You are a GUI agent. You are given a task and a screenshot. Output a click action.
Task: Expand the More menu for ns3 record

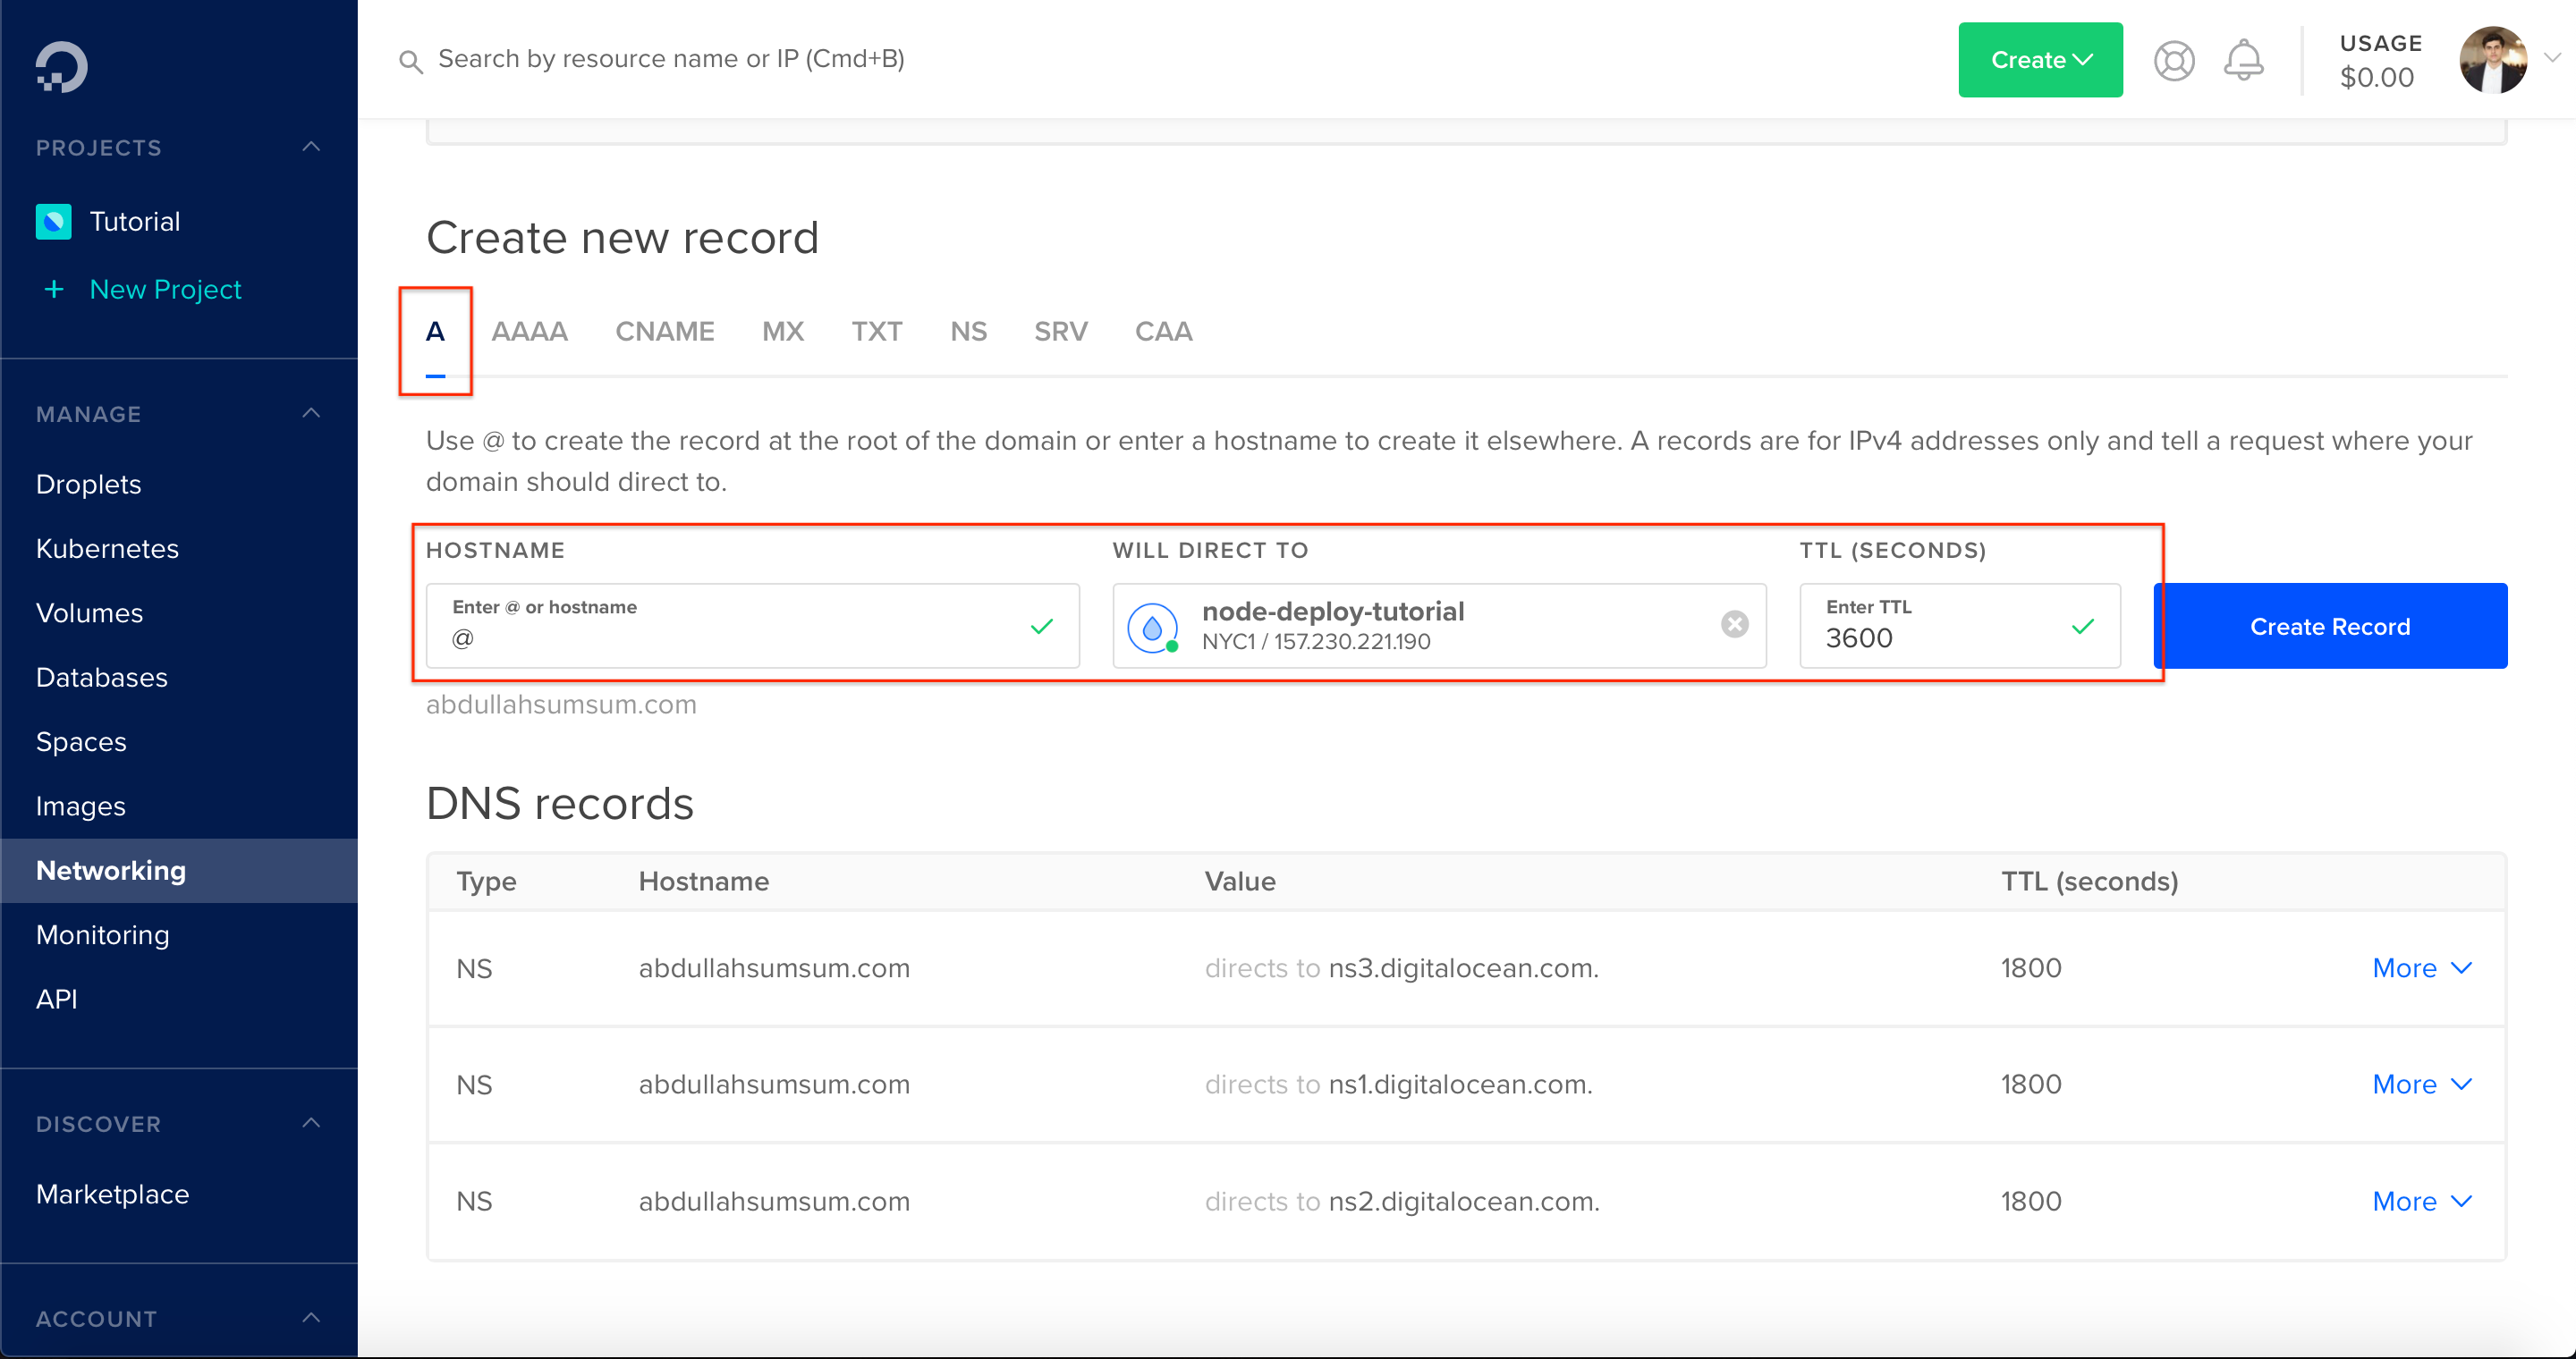tap(2422, 967)
